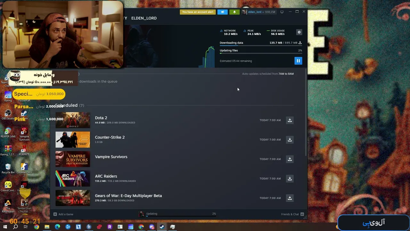The image size is (410, 231).
Task: Click the Updating files progress bar
Action: (x=261, y=53)
